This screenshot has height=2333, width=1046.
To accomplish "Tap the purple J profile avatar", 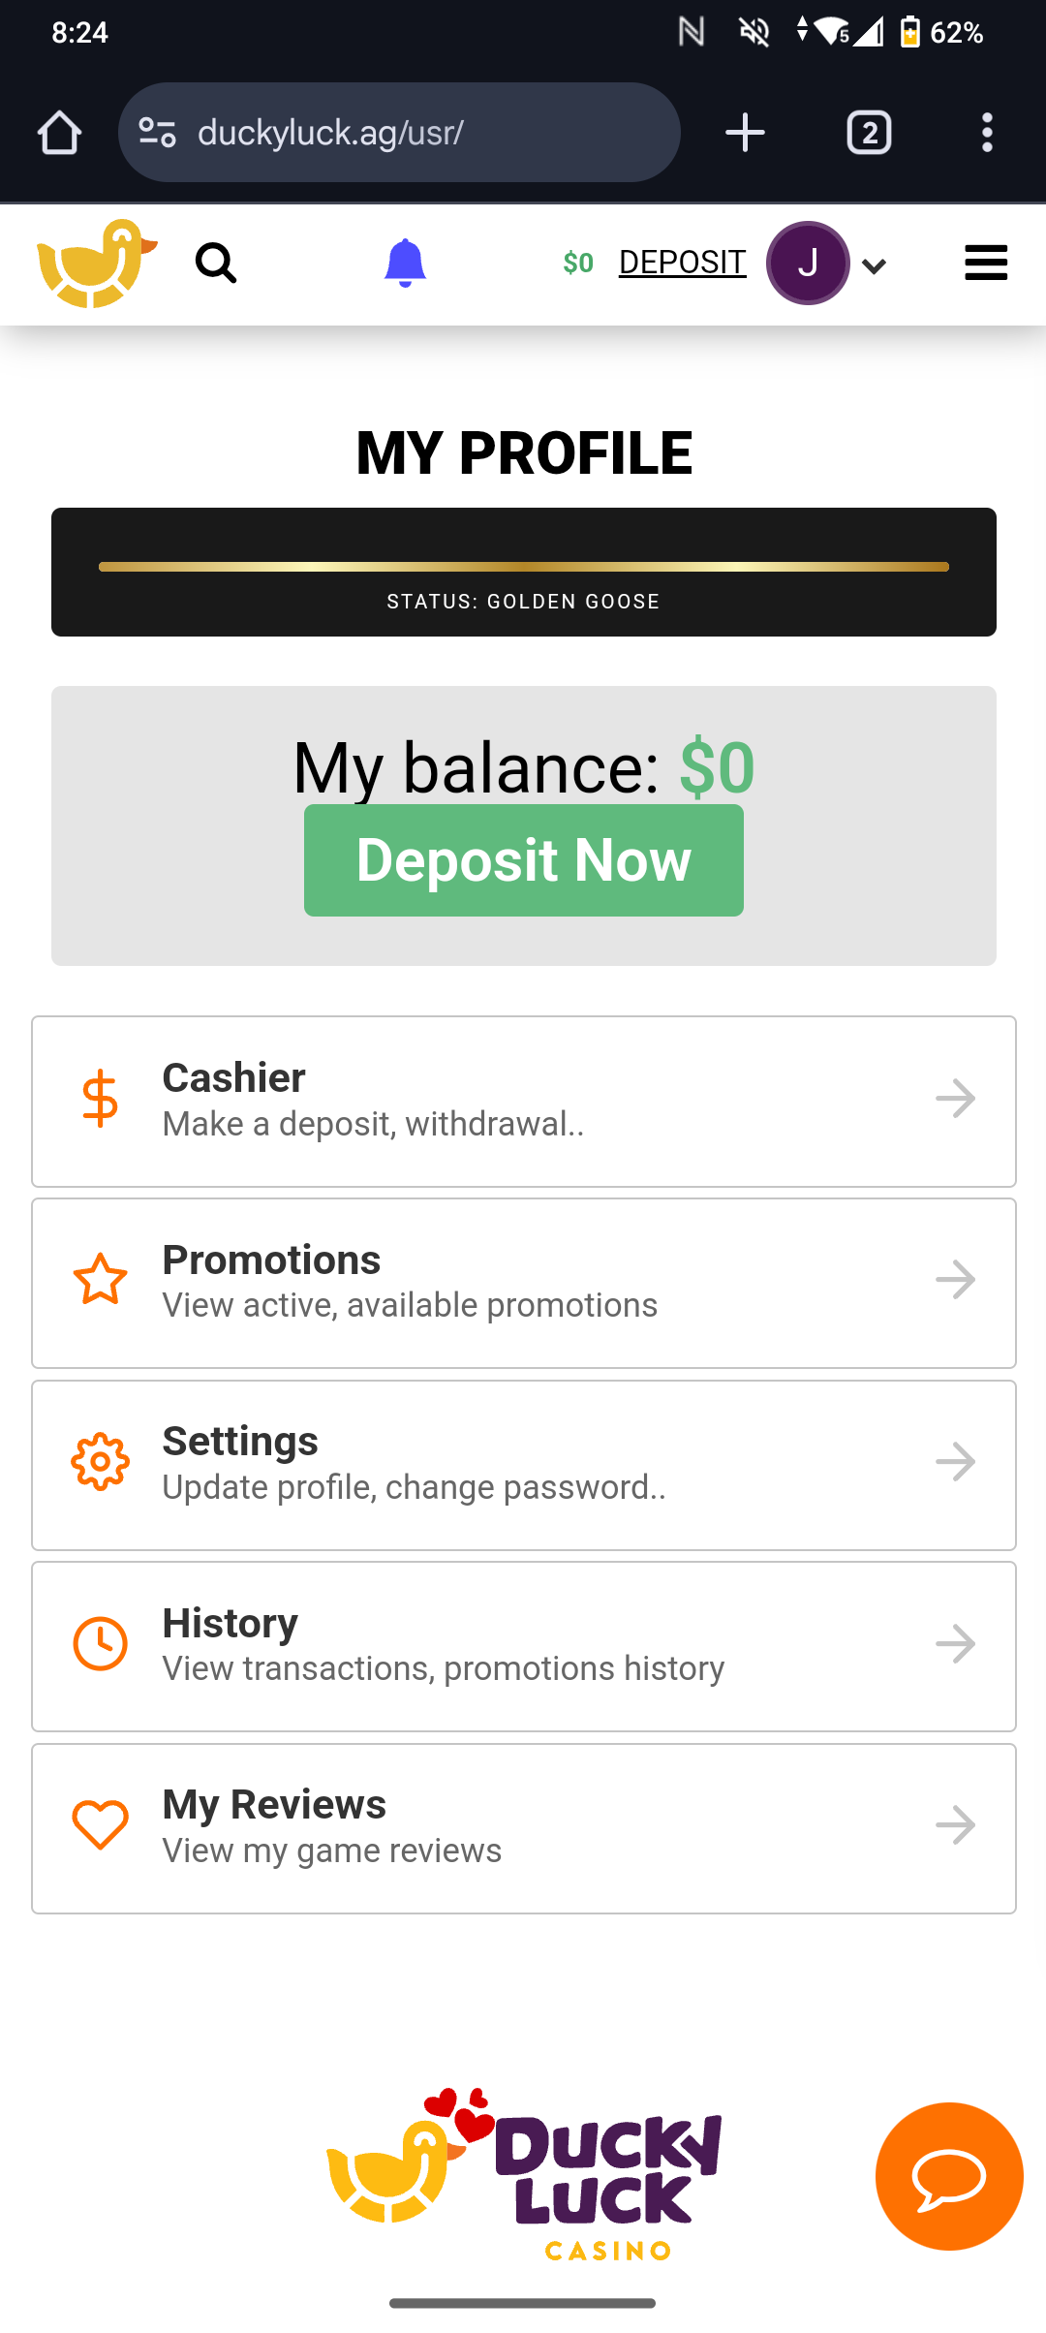I will click(x=808, y=264).
